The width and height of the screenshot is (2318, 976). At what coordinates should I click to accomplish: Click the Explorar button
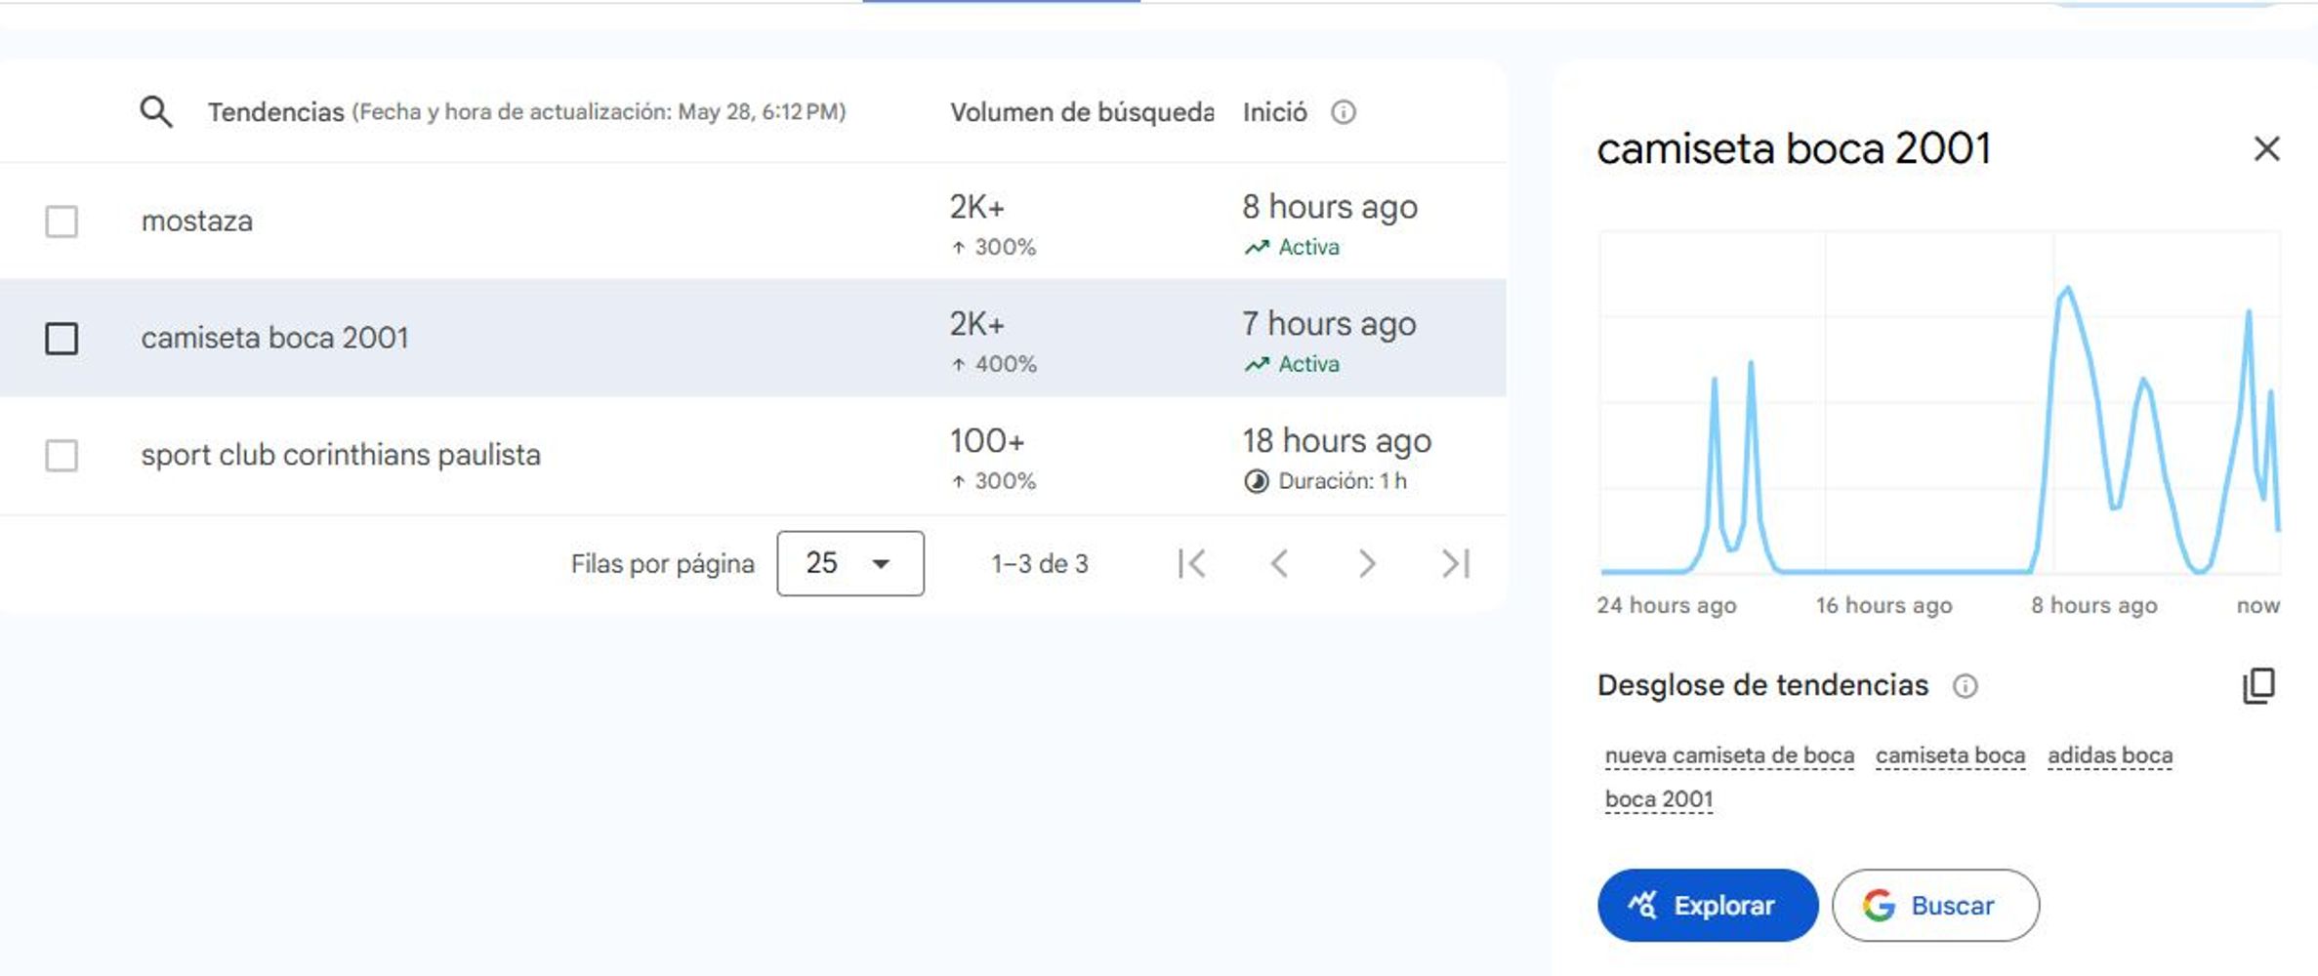1708,906
